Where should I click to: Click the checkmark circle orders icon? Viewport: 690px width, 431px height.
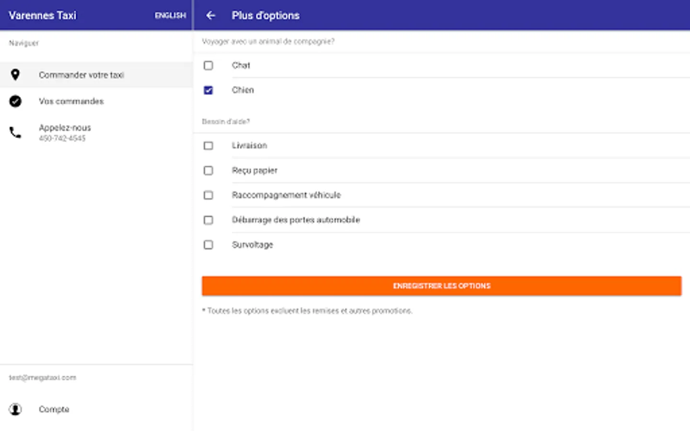tap(15, 101)
